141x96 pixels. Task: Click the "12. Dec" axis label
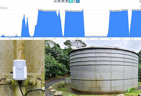[x=121, y=39]
